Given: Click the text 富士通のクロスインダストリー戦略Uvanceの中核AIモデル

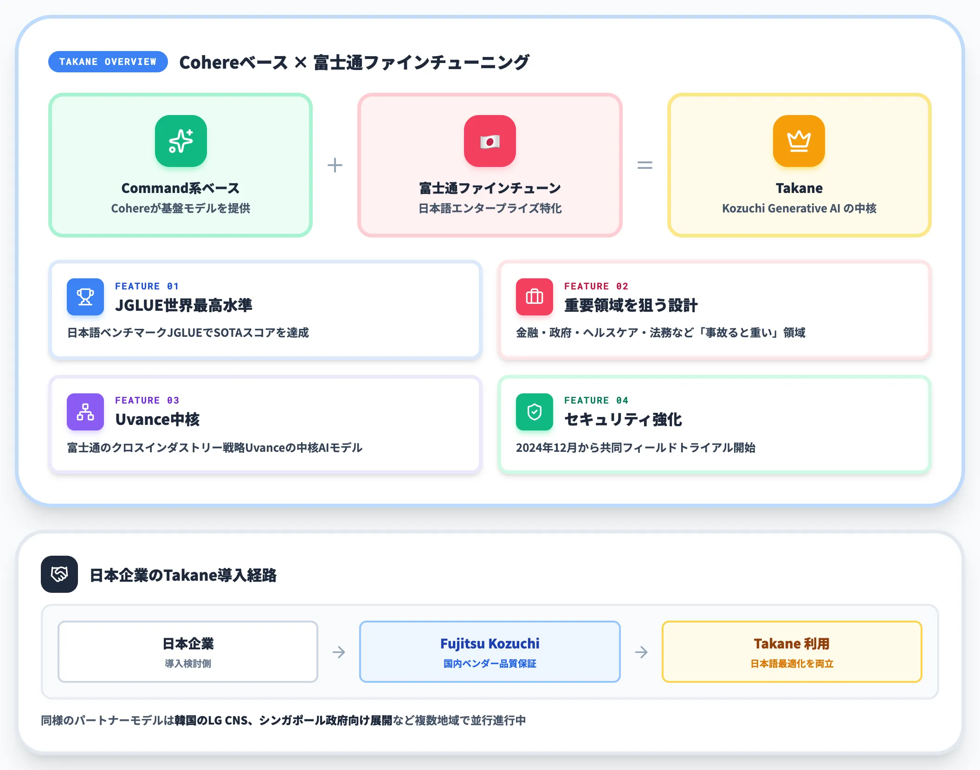Looking at the screenshot, I should coord(215,448).
